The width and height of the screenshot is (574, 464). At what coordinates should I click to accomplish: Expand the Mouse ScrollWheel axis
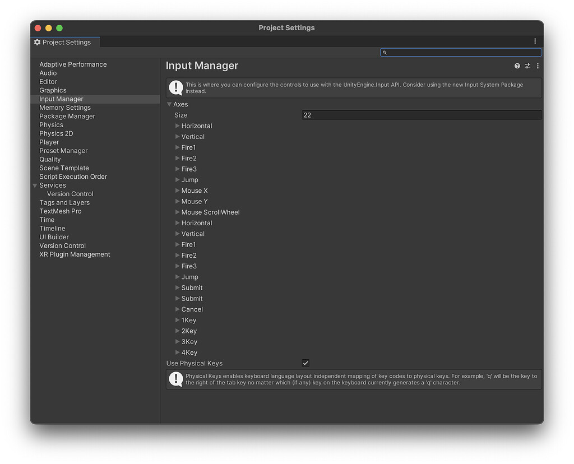(x=177, y=212)
